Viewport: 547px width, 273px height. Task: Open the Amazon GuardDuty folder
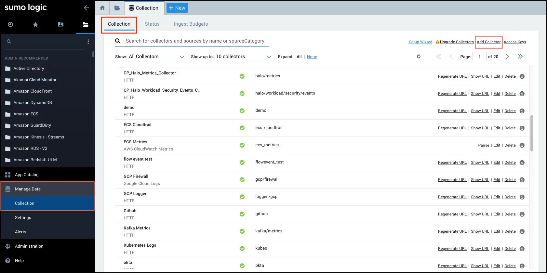click(x=32, y=125)
